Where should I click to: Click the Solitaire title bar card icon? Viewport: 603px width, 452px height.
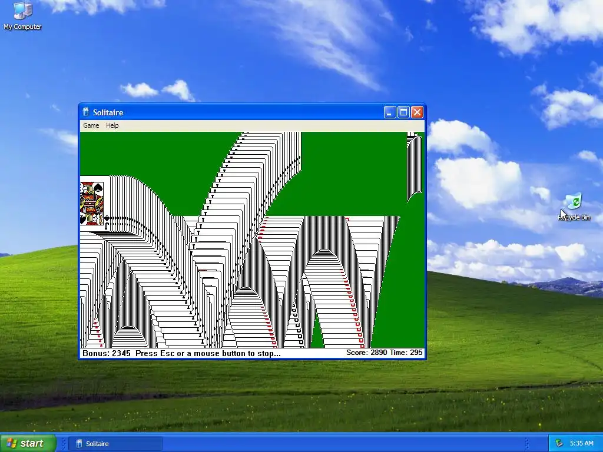86,112
